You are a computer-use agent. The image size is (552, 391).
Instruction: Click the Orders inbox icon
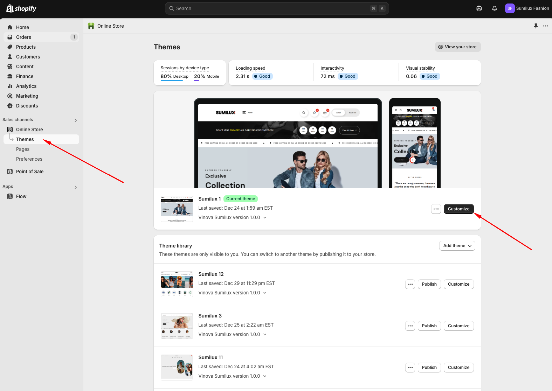pos(10,37)
